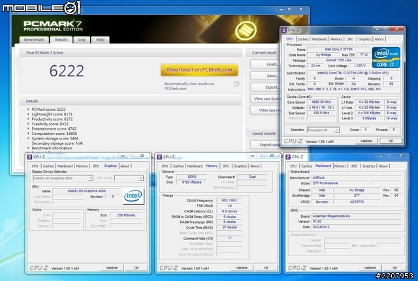Click the BIOS Date 02/24/2012 field
418x281 pixels.
tap(357, 227)
